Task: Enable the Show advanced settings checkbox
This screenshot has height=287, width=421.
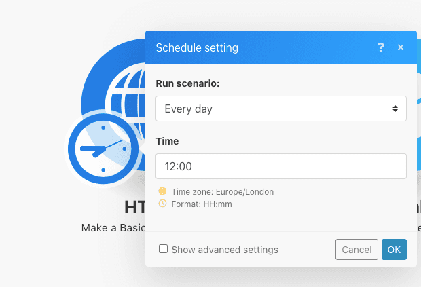Action: point(164,249)
